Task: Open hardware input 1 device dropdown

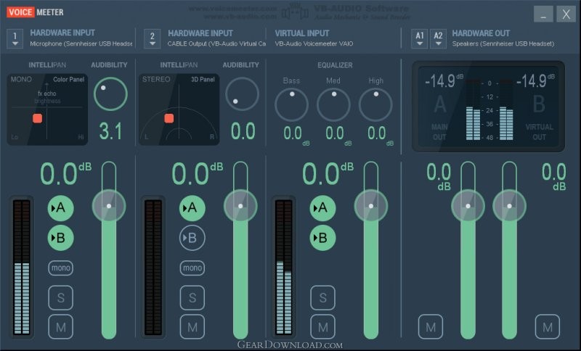Action: [15, 39]
